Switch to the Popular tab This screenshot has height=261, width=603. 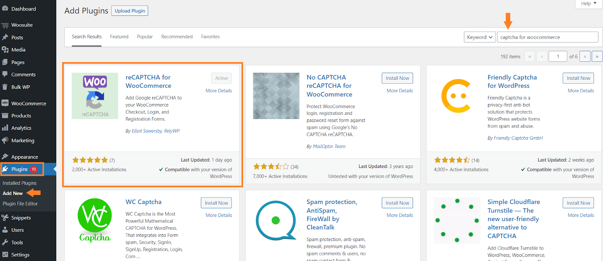coord(145,37)
